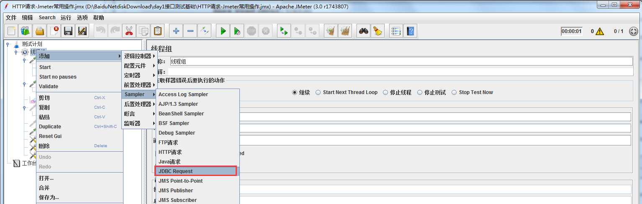Click the Toggle enable/disable toolbar icon
The width and height of the screenshot is (642, 204).
tap(204, 31)
